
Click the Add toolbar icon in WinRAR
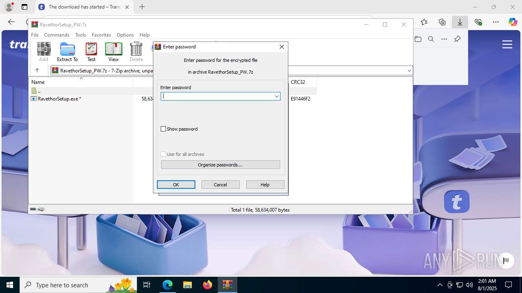coord(44,52)
